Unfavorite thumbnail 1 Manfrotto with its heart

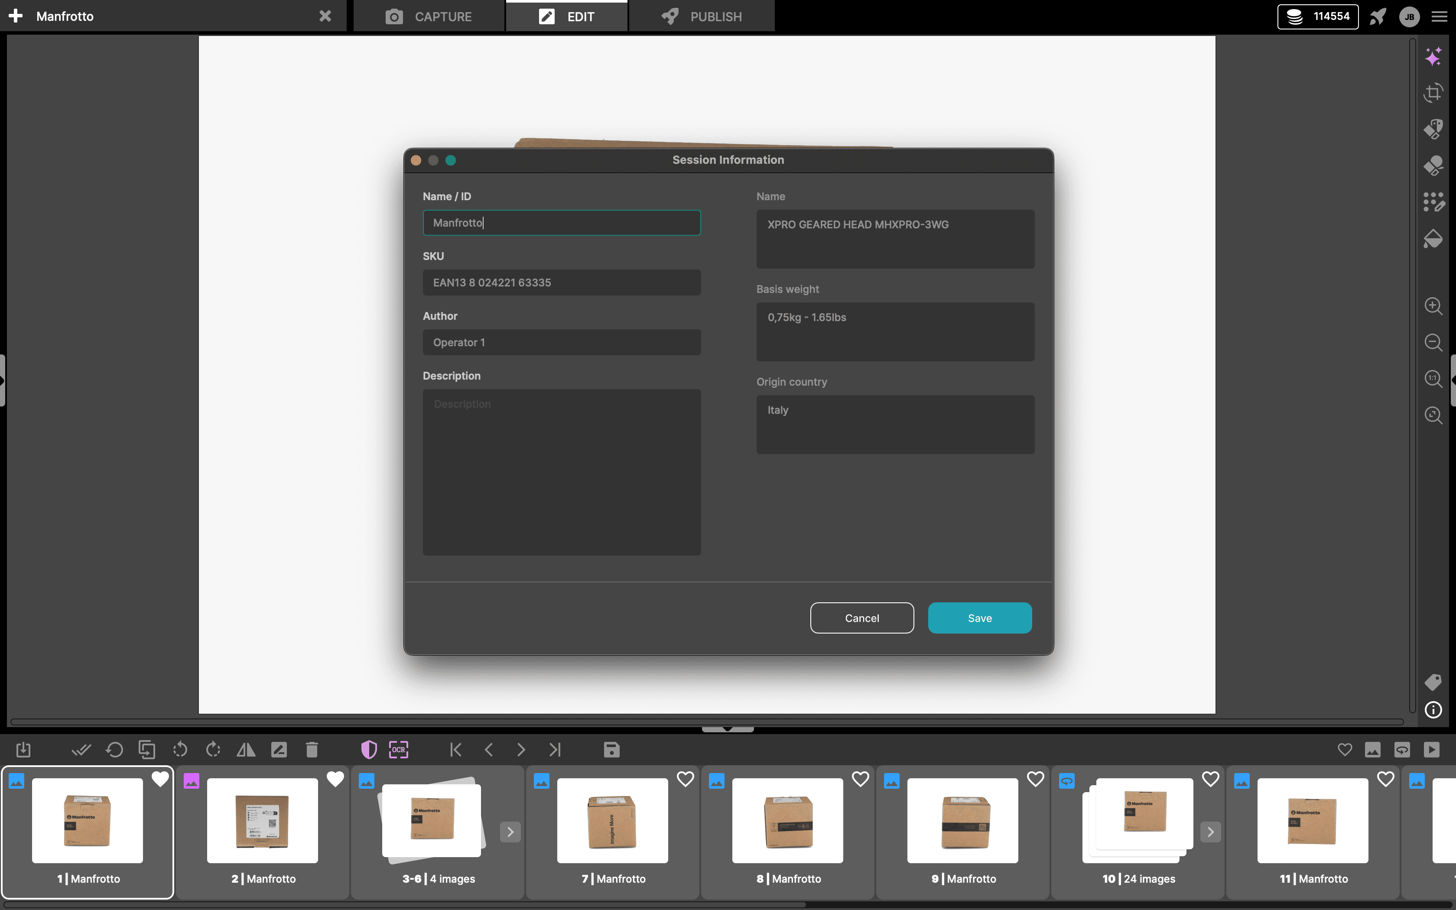(x=160, y=779)
